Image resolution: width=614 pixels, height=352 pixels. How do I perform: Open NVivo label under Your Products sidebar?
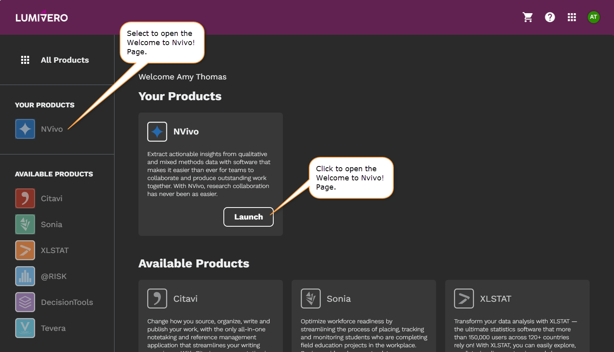pyautogui.click(x=52, y=129)
